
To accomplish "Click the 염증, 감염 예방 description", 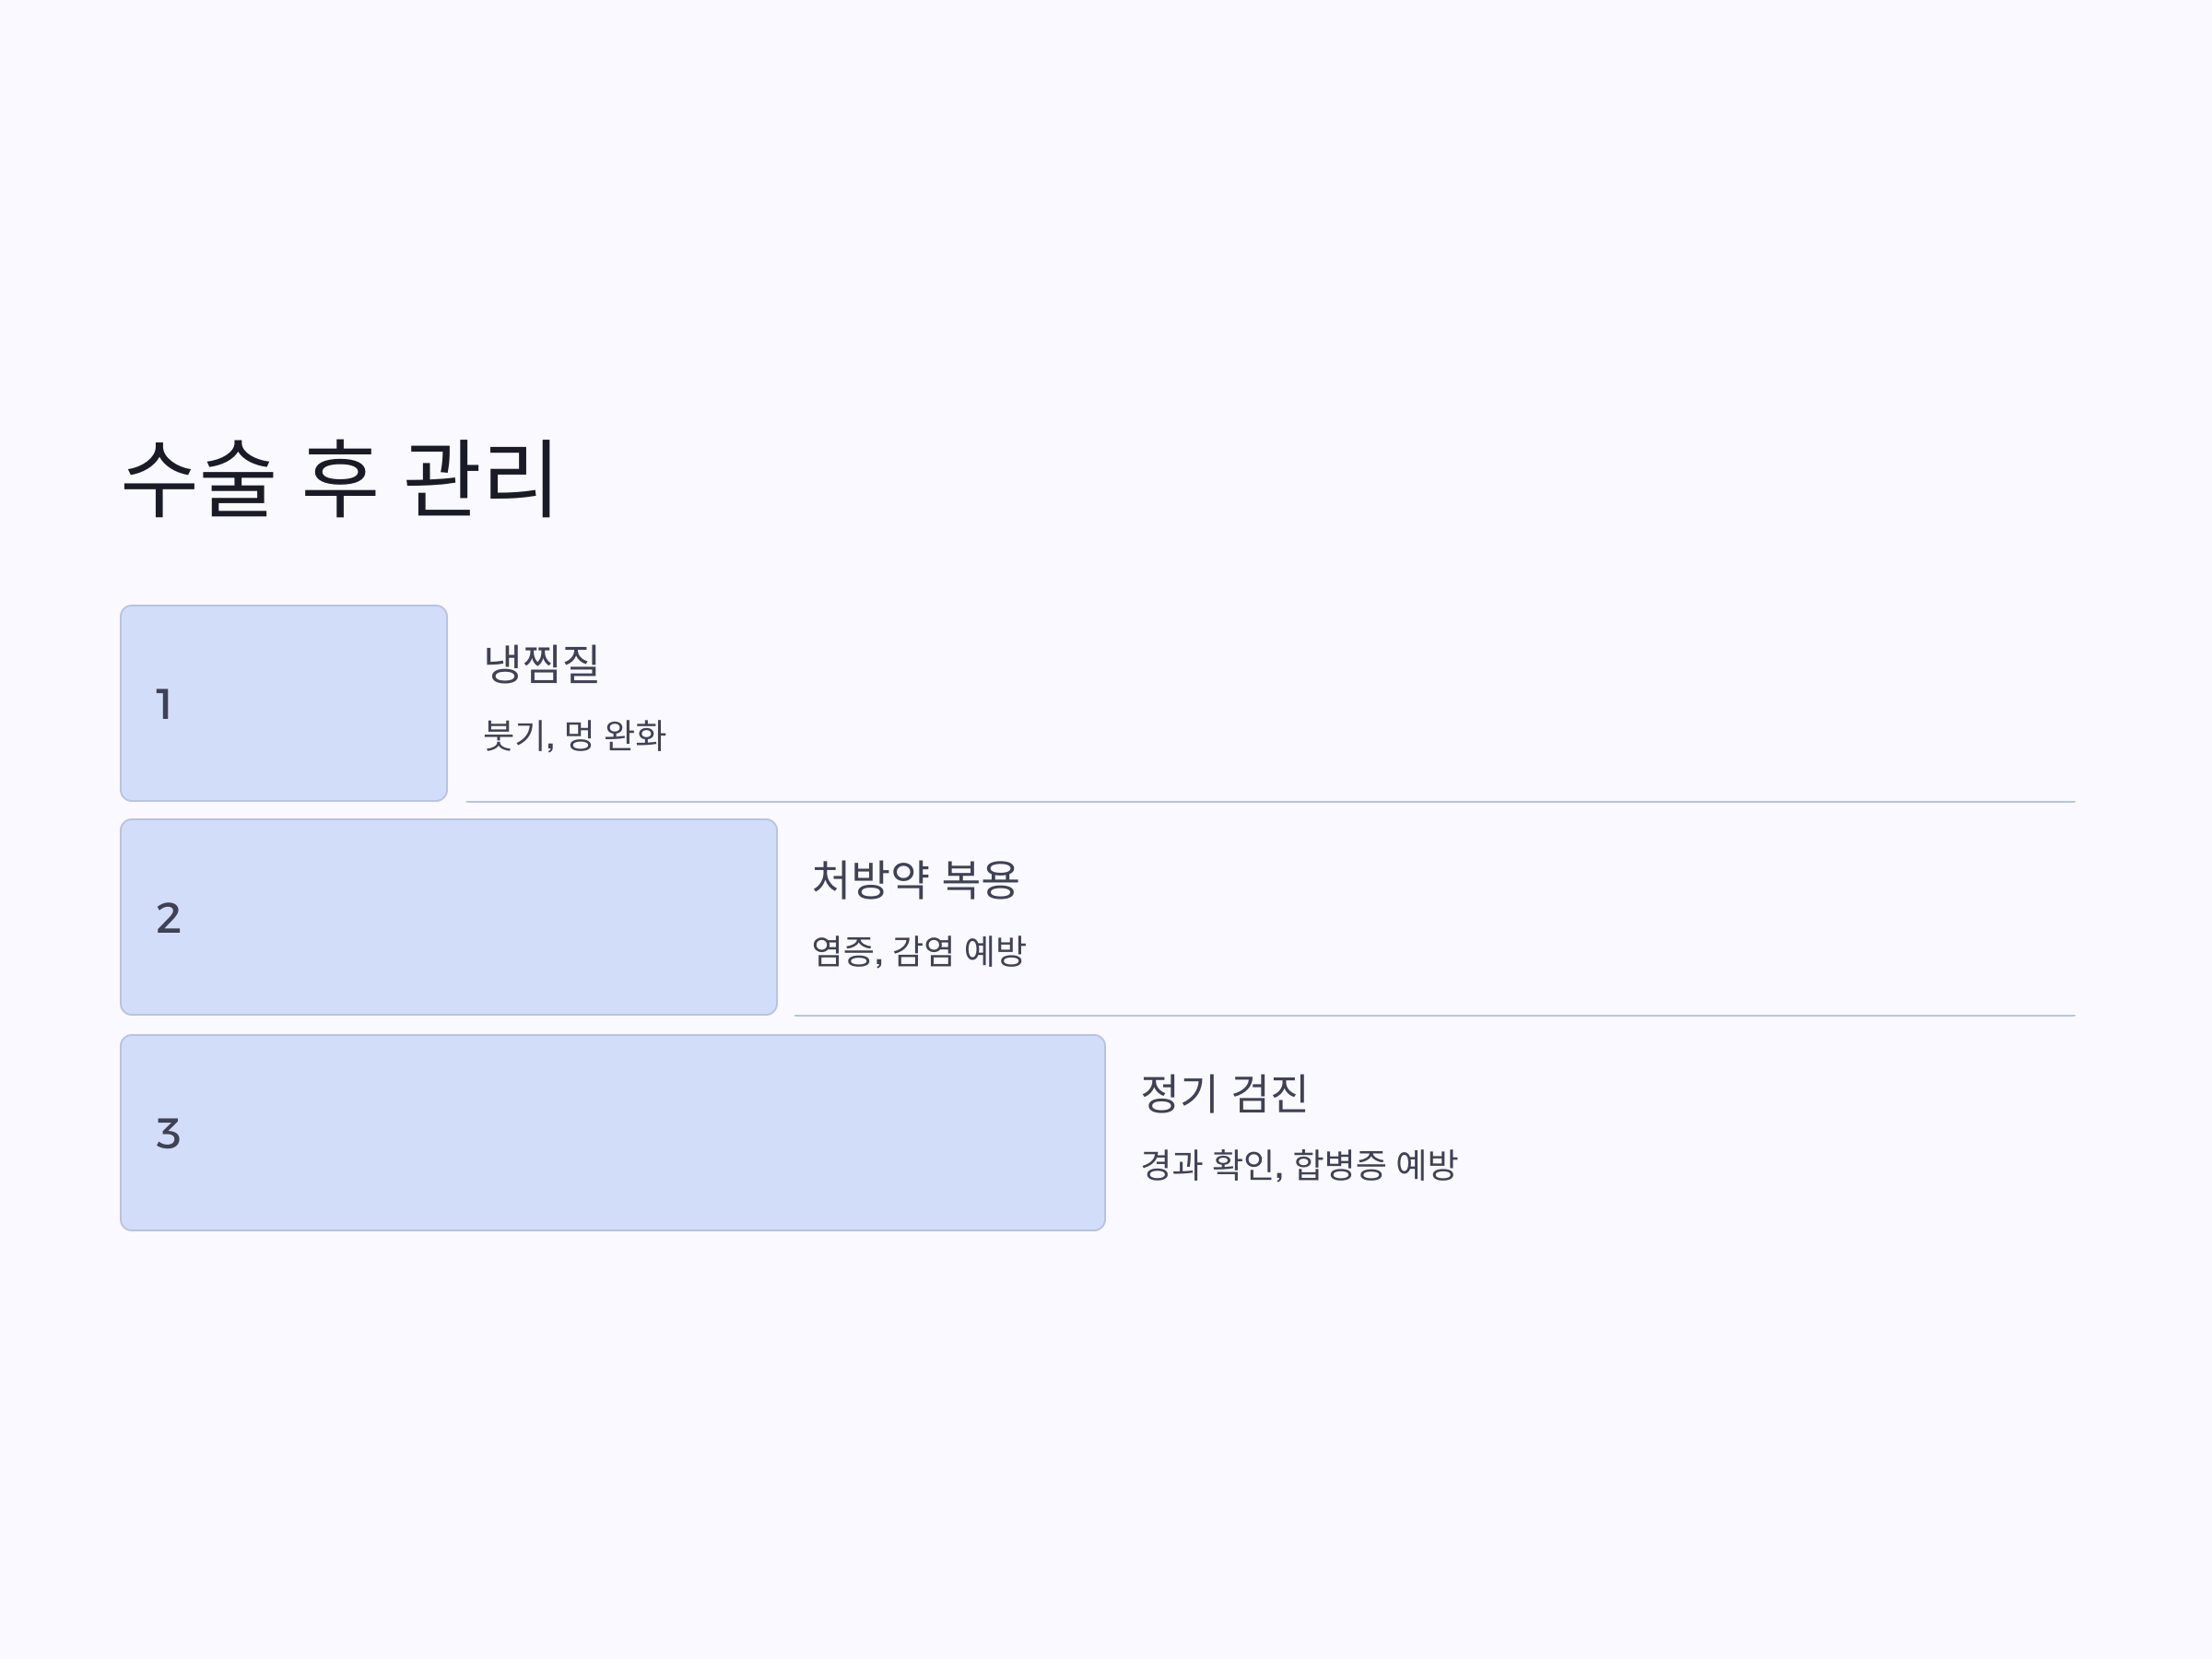I will click(x=919, y=950).
